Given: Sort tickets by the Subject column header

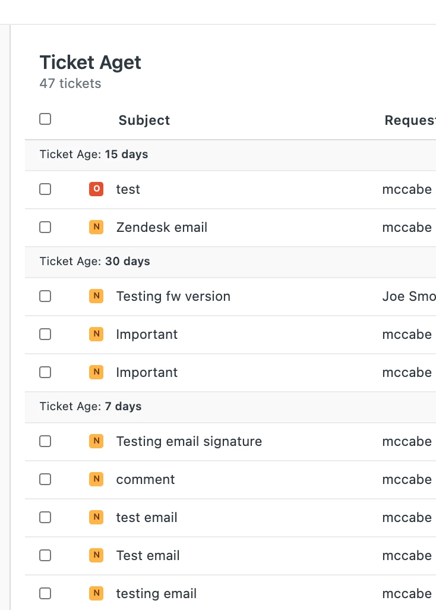Looking at the screenshot, I should click(144, 120).
